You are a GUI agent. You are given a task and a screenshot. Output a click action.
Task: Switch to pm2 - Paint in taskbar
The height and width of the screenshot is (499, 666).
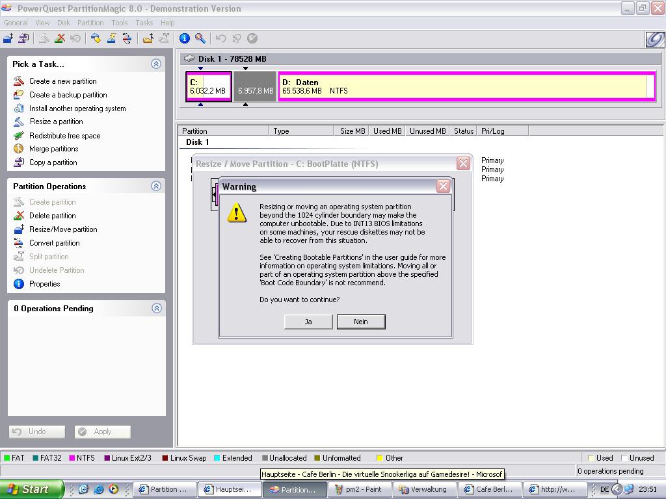tap(359, 489)
